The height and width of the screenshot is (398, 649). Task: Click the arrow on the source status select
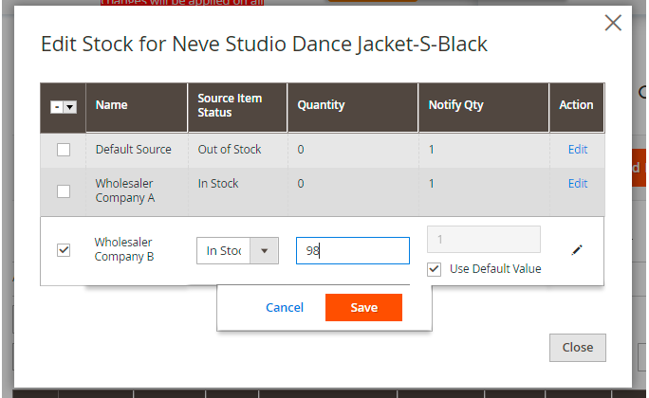click(x=265, y=250)
